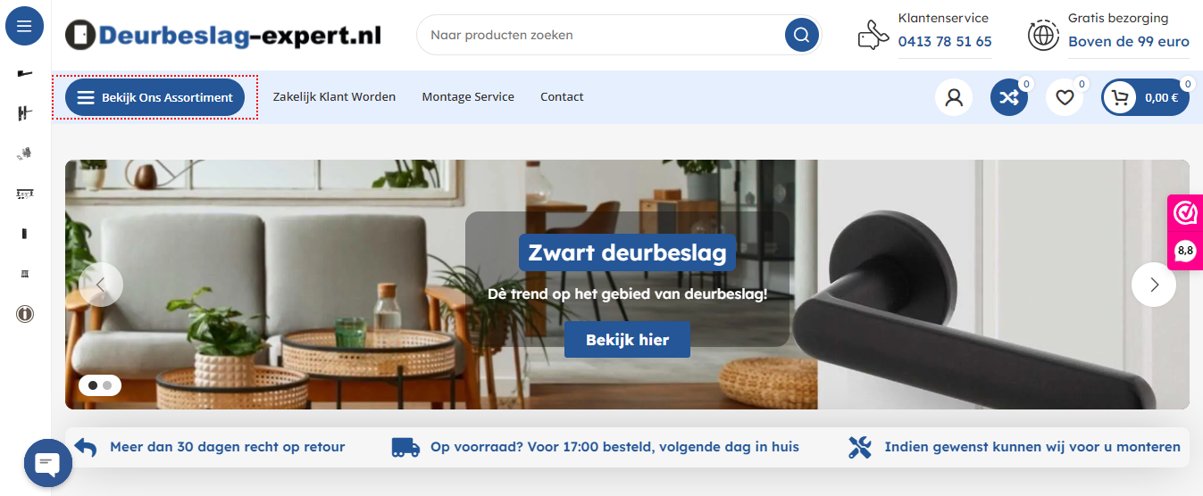Image resolution: width=1203 pixels, height=496 pixels.
Task: Click the phone number 0413 78 51 65
Action: pos(945,41)
